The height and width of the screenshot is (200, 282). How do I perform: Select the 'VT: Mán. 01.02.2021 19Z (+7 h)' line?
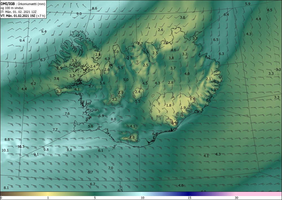click(23, 16)
